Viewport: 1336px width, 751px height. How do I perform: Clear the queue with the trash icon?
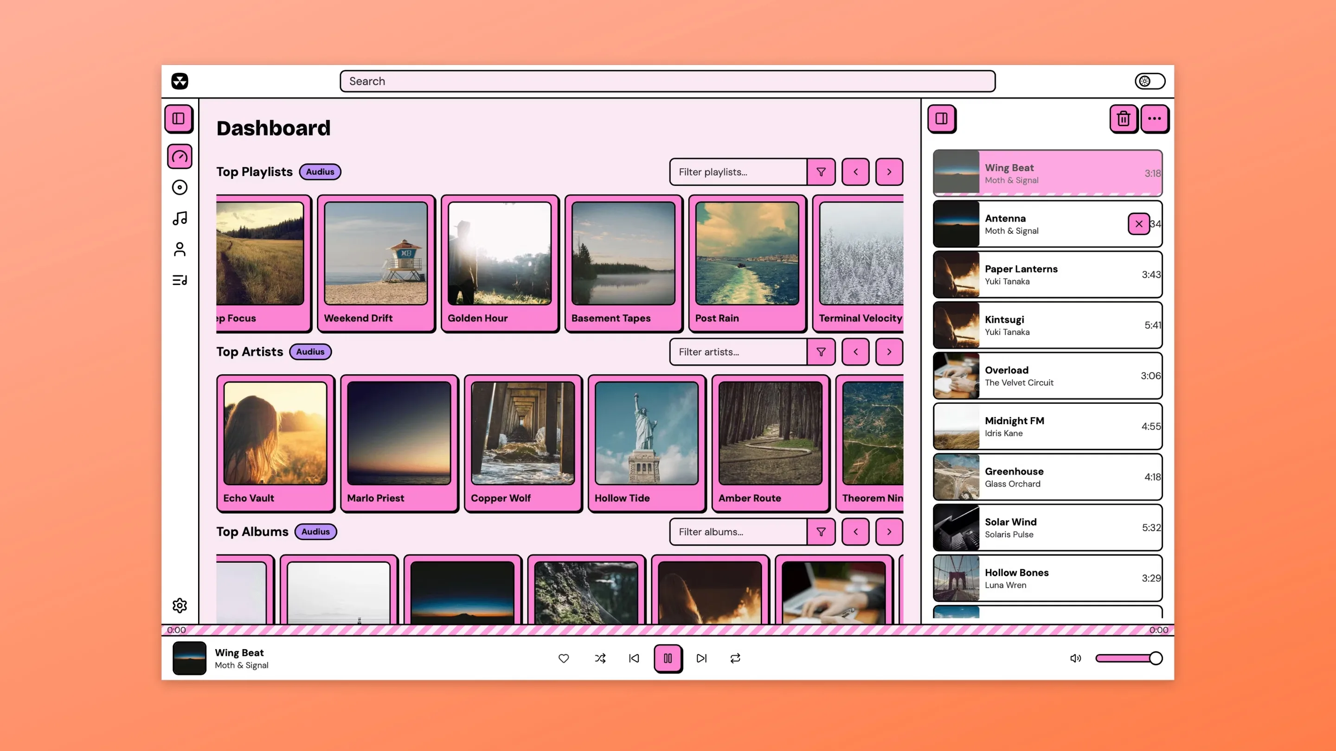pos(1124,119)
